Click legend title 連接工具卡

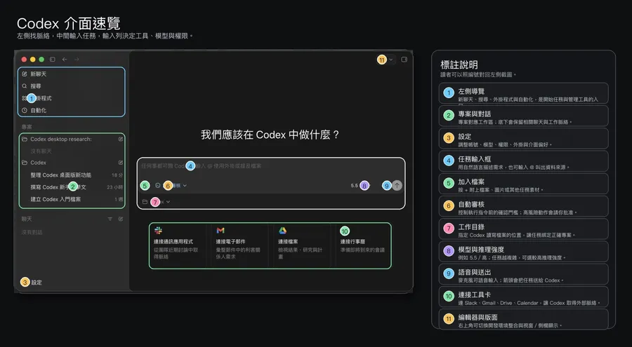click(475, 294)
